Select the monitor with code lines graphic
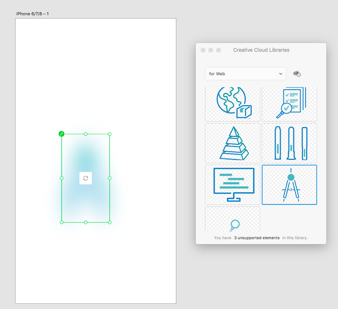The image size is (338, 309). click(233, 185)
